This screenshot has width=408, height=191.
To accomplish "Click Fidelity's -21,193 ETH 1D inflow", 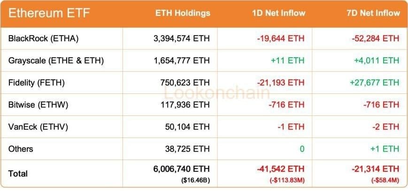I will 281,83.
